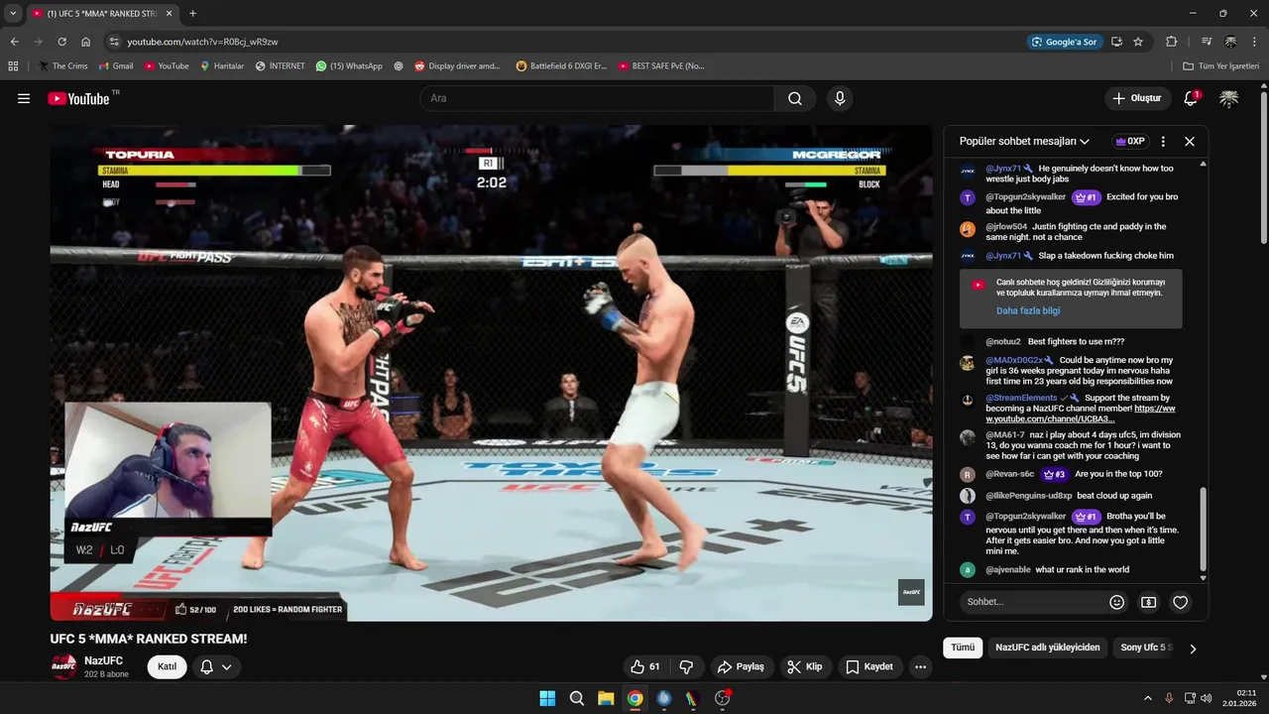Screen dimensions: 1269x714
Task: Open the Chrome apps grid shortcut
Action: coord(13,65)
